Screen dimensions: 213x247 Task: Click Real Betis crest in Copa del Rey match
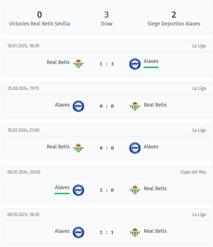(135, 190)
